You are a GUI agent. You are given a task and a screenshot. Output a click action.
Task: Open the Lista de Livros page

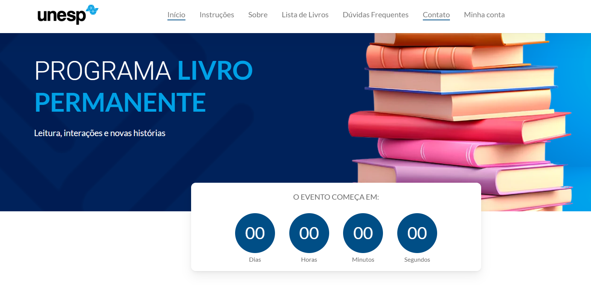click(305, 15)
